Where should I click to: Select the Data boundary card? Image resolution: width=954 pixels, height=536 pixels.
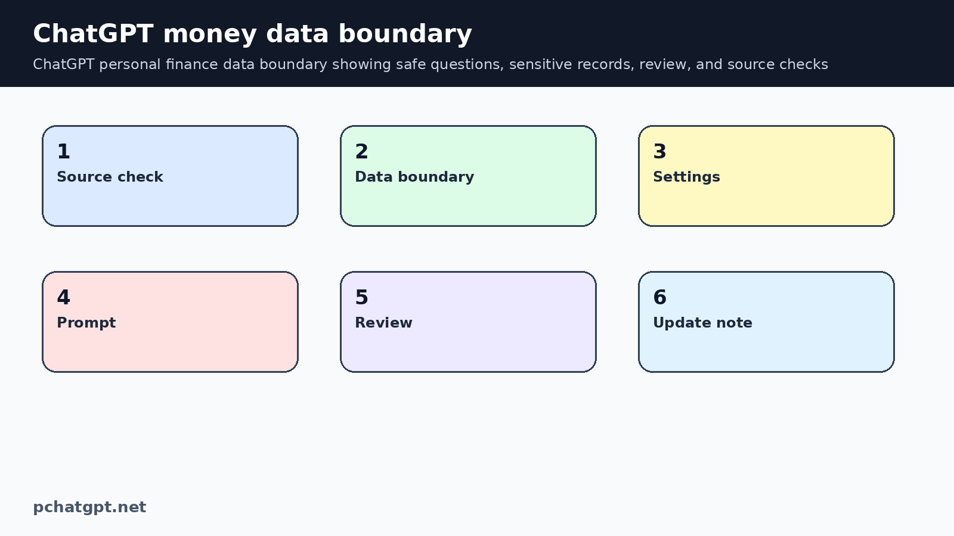468,176
